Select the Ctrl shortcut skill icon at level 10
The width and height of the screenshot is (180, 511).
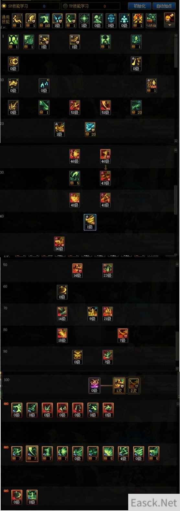pyautogui.click(x=151, y=85)
